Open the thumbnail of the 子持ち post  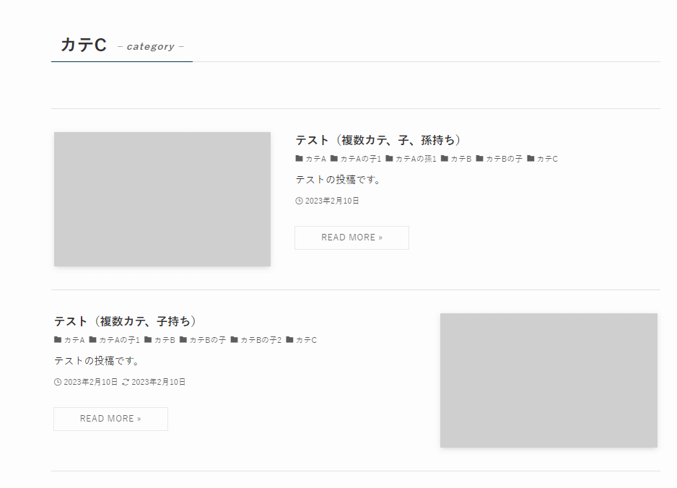tap(549, 380)
